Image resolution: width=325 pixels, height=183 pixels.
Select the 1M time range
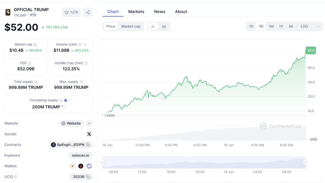point(271,27)
